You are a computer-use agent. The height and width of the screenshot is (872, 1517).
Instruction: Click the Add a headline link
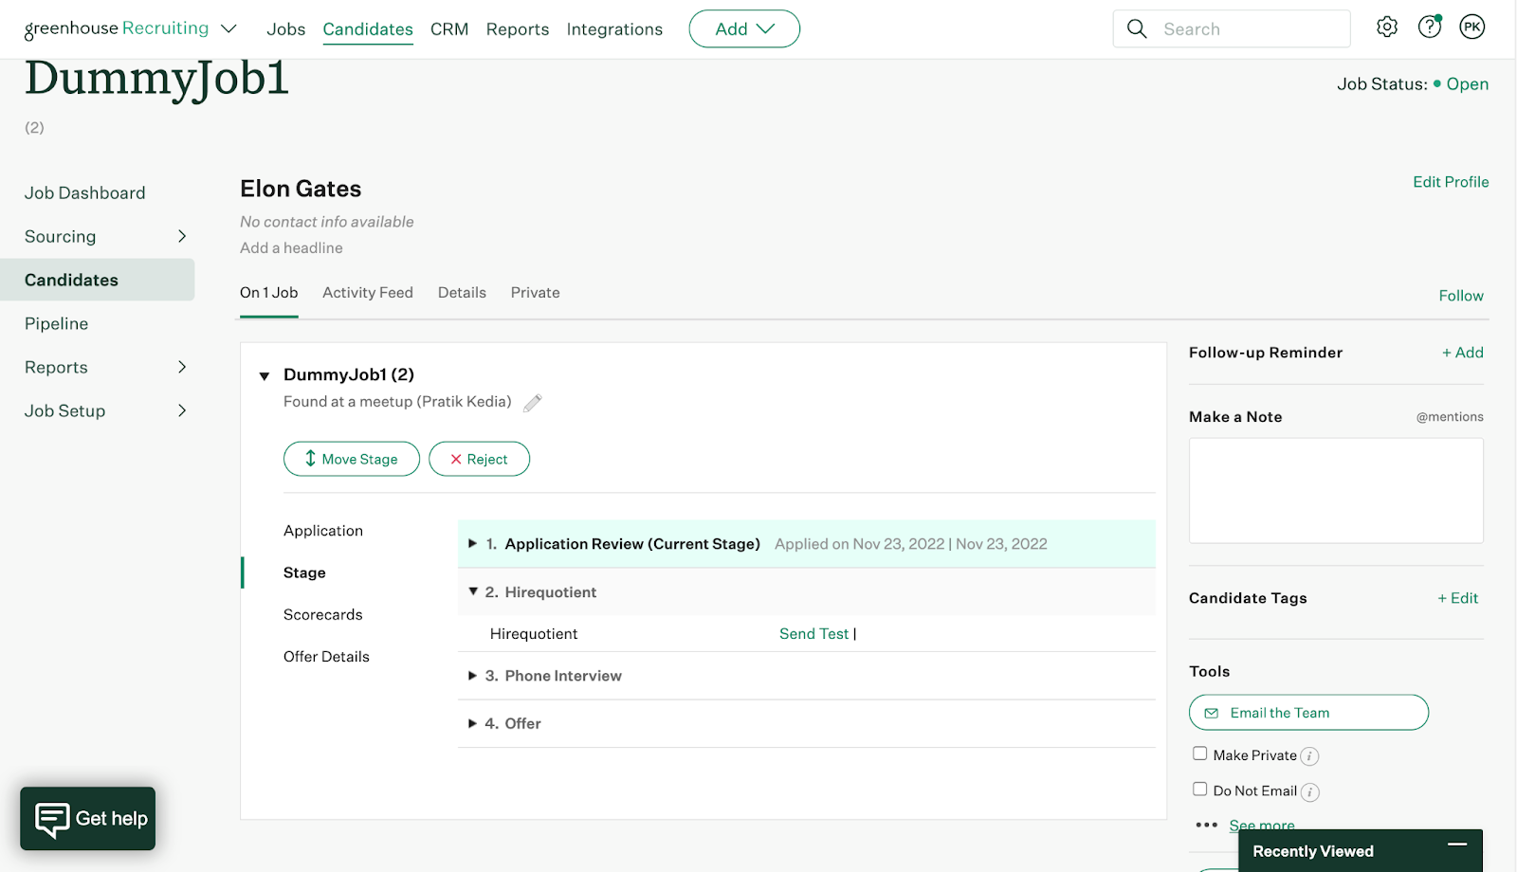coord(291,248)
